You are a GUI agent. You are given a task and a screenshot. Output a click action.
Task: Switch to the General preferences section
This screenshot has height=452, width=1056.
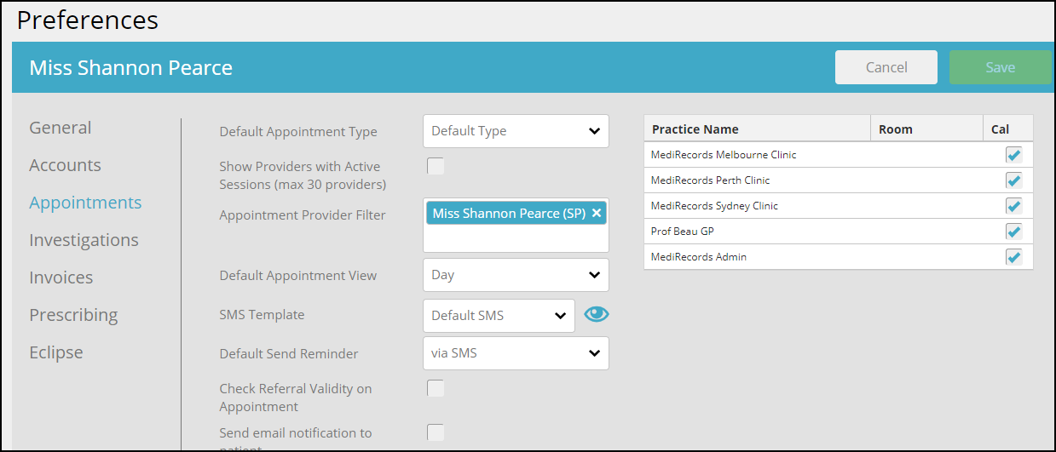point(61,128)
